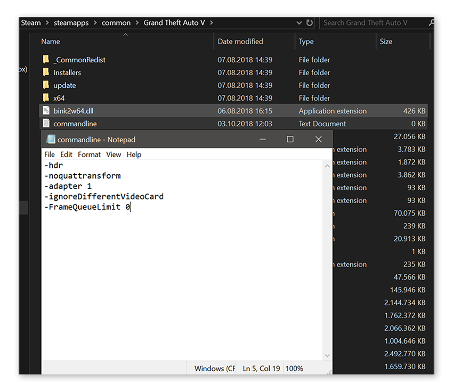Screen dimensions: 453x391
Task: Refresh the Grand Theft Auto V folder
Action: [x=310, y=23]
